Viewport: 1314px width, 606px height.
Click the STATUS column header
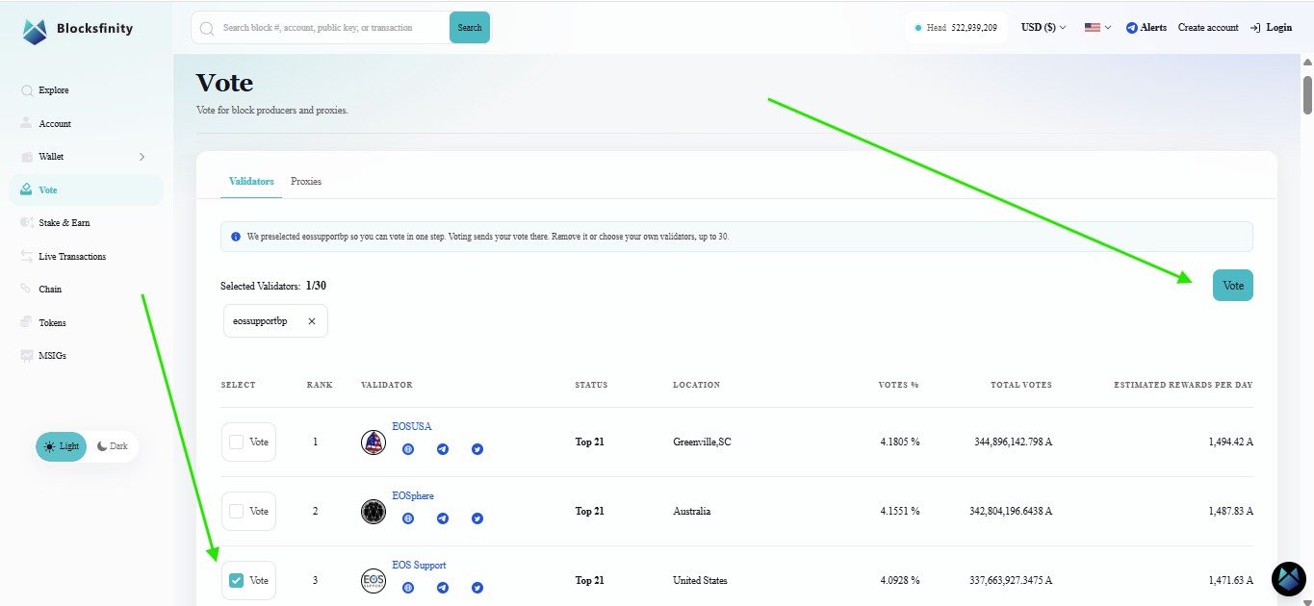tap(591, 385)
